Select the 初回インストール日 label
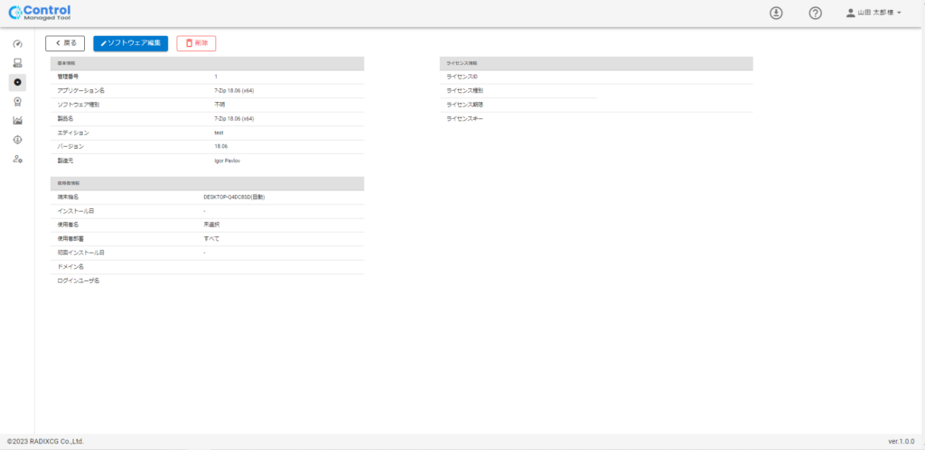Image resolution: width=925 pixels, height=450 pixels. pos(80,253)
